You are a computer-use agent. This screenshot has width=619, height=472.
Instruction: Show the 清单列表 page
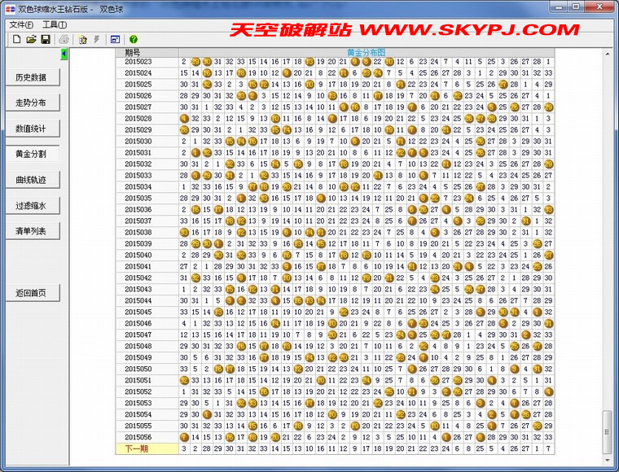[31, 232]
